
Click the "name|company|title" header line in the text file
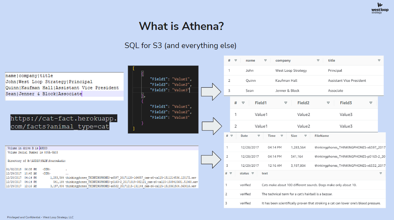point(29,76)
